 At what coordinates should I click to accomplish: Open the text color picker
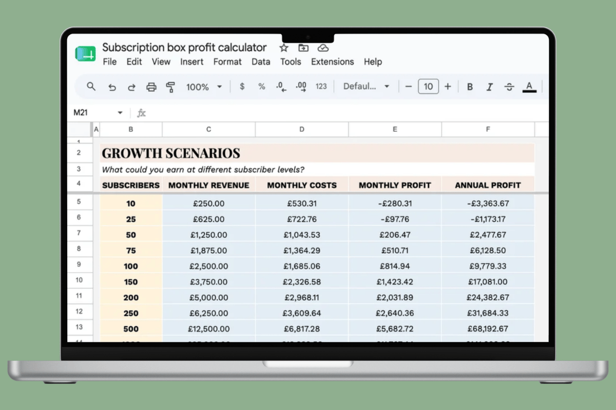[529, 87]
